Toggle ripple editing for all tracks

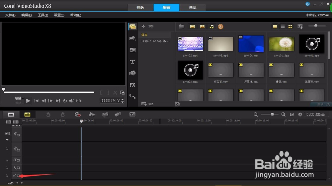(x=7, y=133)
